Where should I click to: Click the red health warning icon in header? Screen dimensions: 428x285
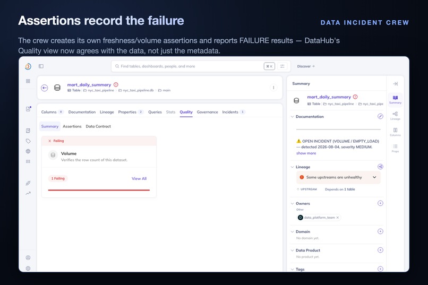click(116, 84)
